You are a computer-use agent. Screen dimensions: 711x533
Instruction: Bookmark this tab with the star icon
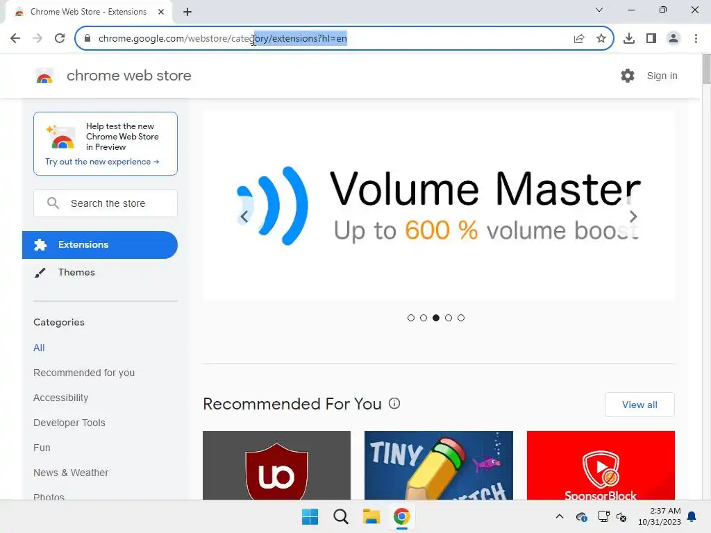click(x=601, y=39)
